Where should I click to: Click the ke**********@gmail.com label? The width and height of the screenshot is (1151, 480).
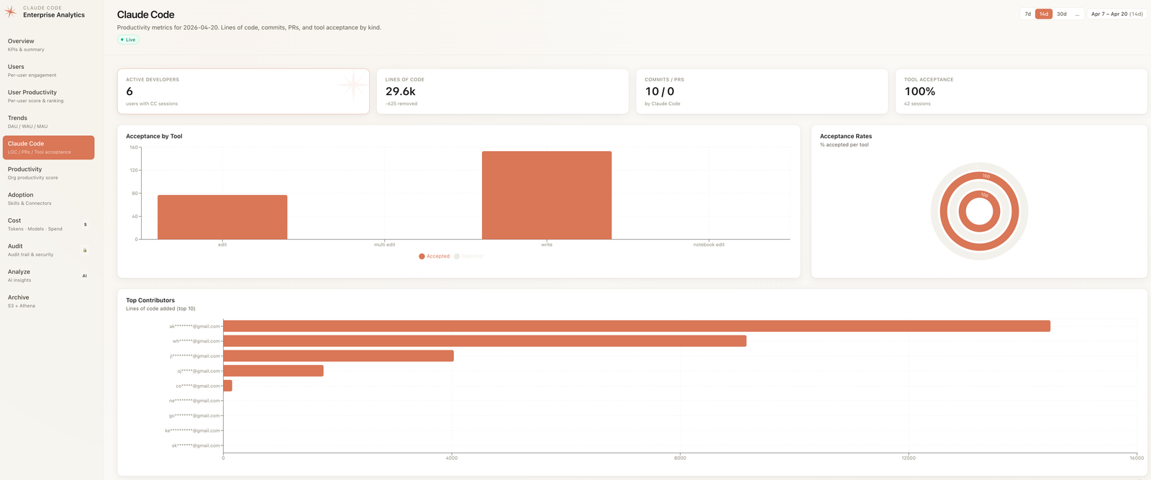click(192, 431)
